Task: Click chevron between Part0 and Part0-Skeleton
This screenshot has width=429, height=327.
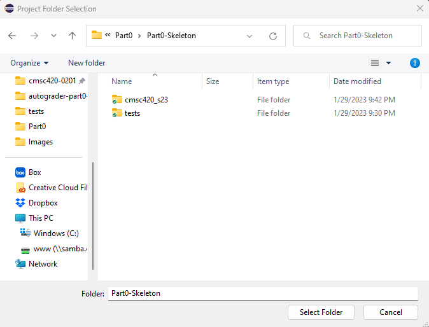Action: [x=139, y=36]
